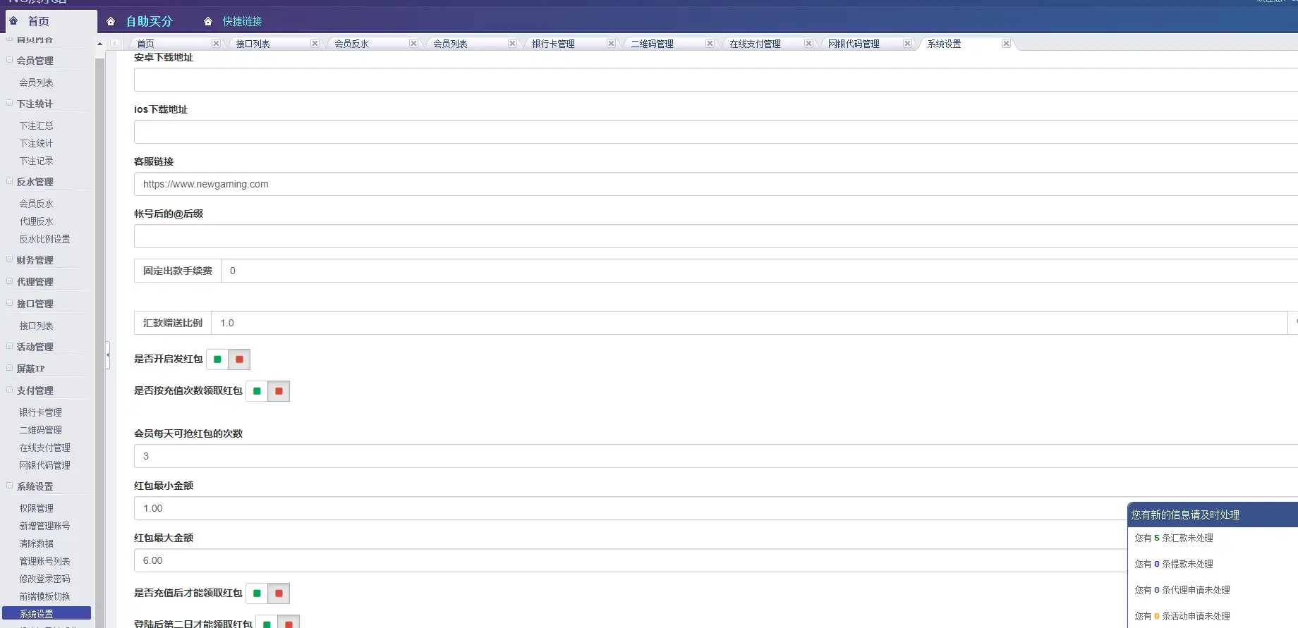Screen dimensions: 1298x628
Task: Open 代理反水 in the sidebar
Action: tap(37, 221)
